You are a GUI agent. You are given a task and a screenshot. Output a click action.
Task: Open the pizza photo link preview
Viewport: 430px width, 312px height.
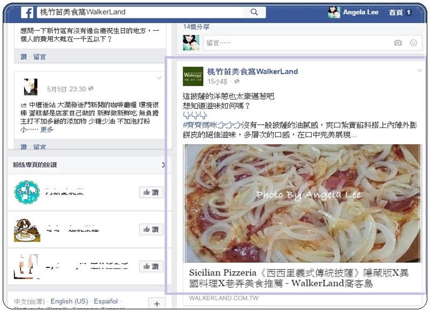point(303,203)
